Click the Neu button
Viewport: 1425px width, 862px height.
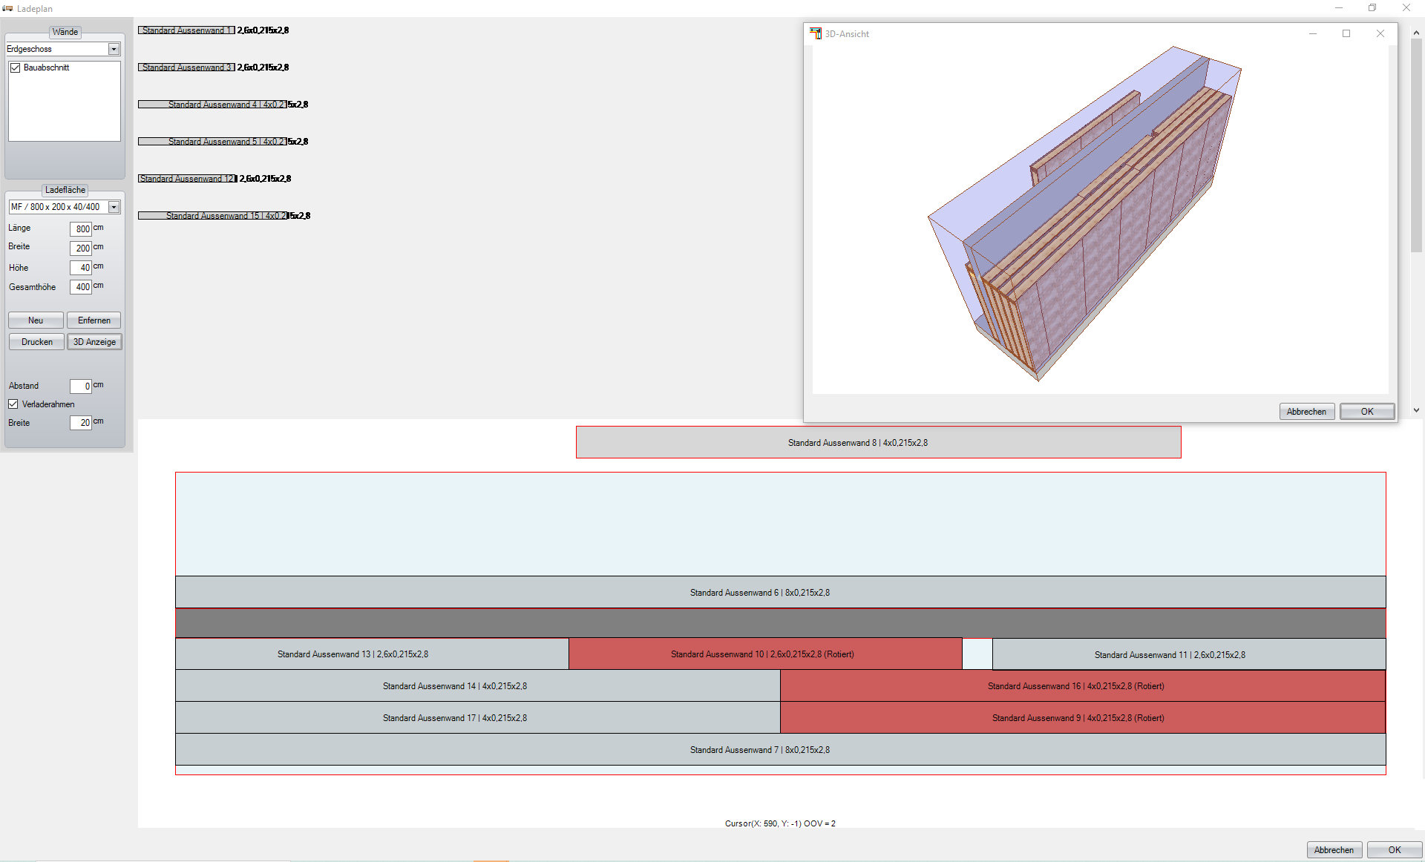click(36, 320)
